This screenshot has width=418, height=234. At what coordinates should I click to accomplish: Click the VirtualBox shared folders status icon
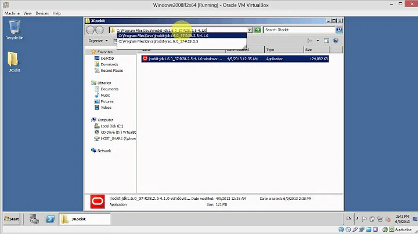(369, 229)
